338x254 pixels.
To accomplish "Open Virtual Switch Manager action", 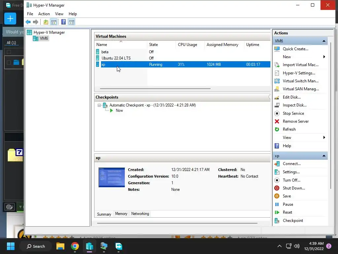I will coord(300,81).
